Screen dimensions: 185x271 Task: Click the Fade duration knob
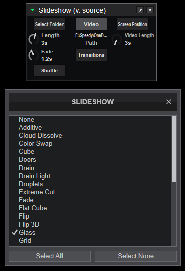(33, 55)
